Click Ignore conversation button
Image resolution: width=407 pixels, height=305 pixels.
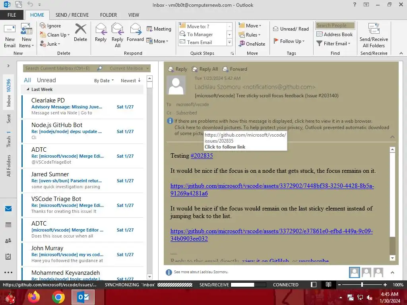50,26
